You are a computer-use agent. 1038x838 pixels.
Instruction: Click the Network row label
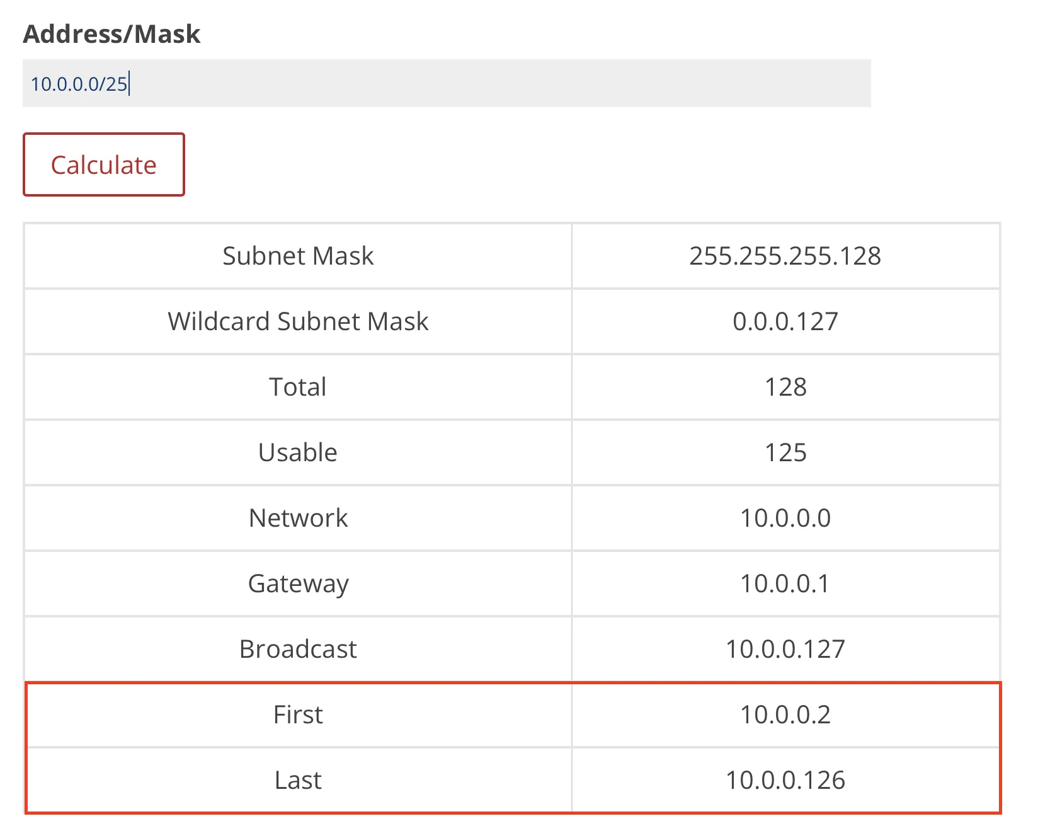[298, 518]
